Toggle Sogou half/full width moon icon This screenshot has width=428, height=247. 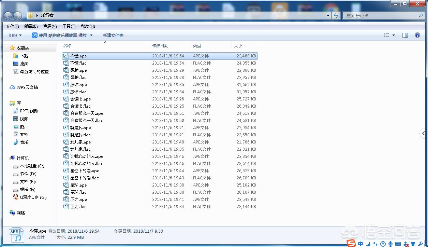(368, 244)
